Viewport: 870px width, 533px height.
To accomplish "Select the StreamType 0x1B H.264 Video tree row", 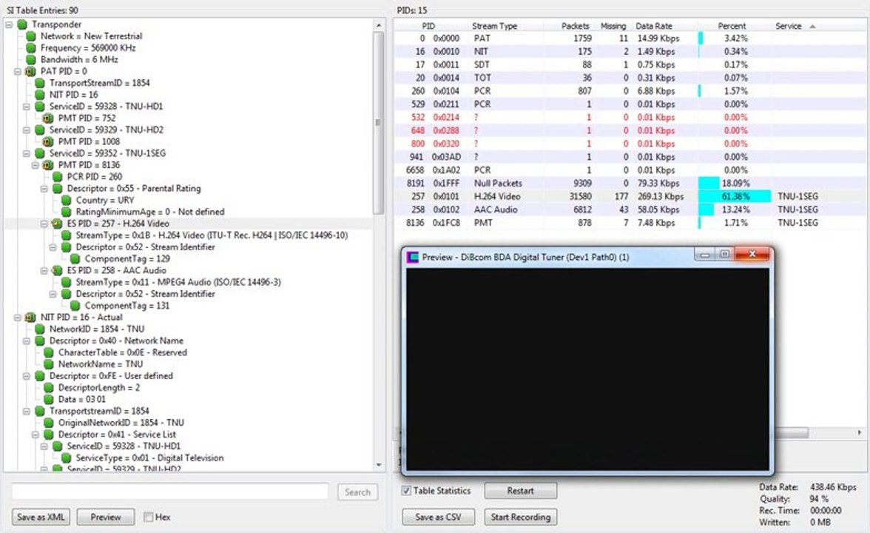I will (212, 235).
